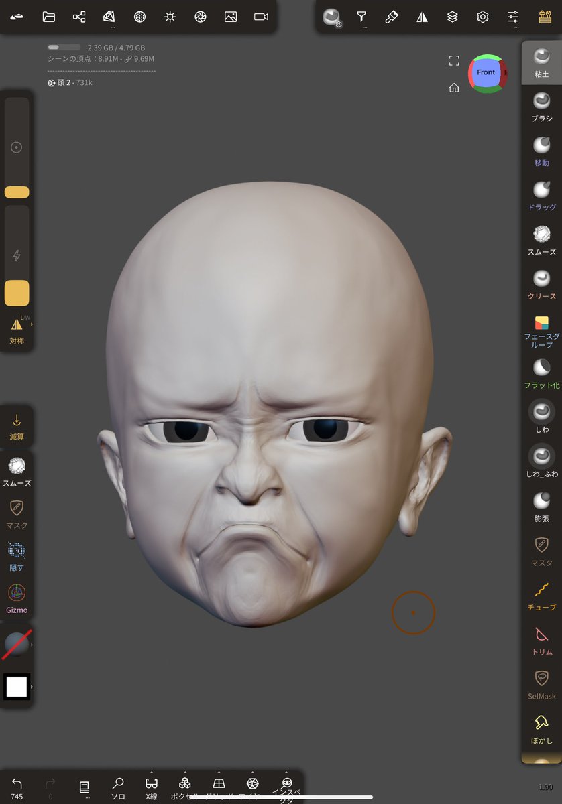Undo the last action (745)
Image resolution: width=562 pixels, height=804 pixels.
click(x=17, y=788)
